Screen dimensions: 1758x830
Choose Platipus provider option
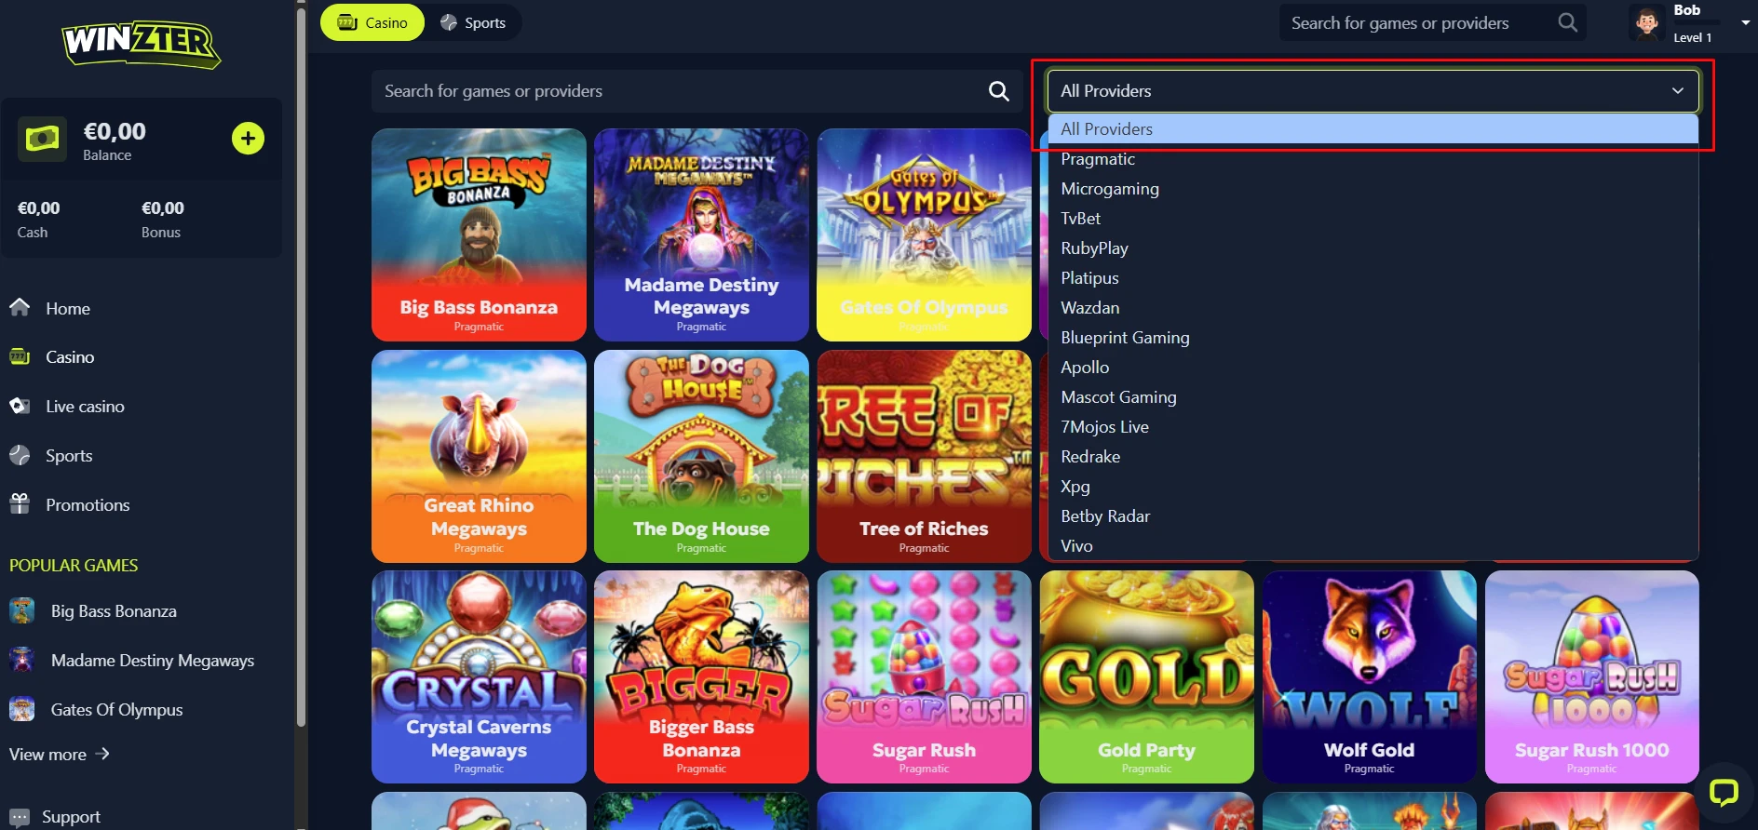(1373, 278)
